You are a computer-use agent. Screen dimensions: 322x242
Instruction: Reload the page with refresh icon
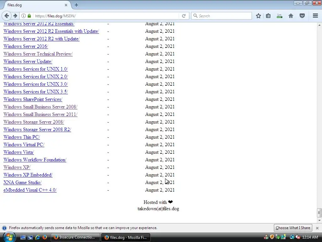coord(184,16)
